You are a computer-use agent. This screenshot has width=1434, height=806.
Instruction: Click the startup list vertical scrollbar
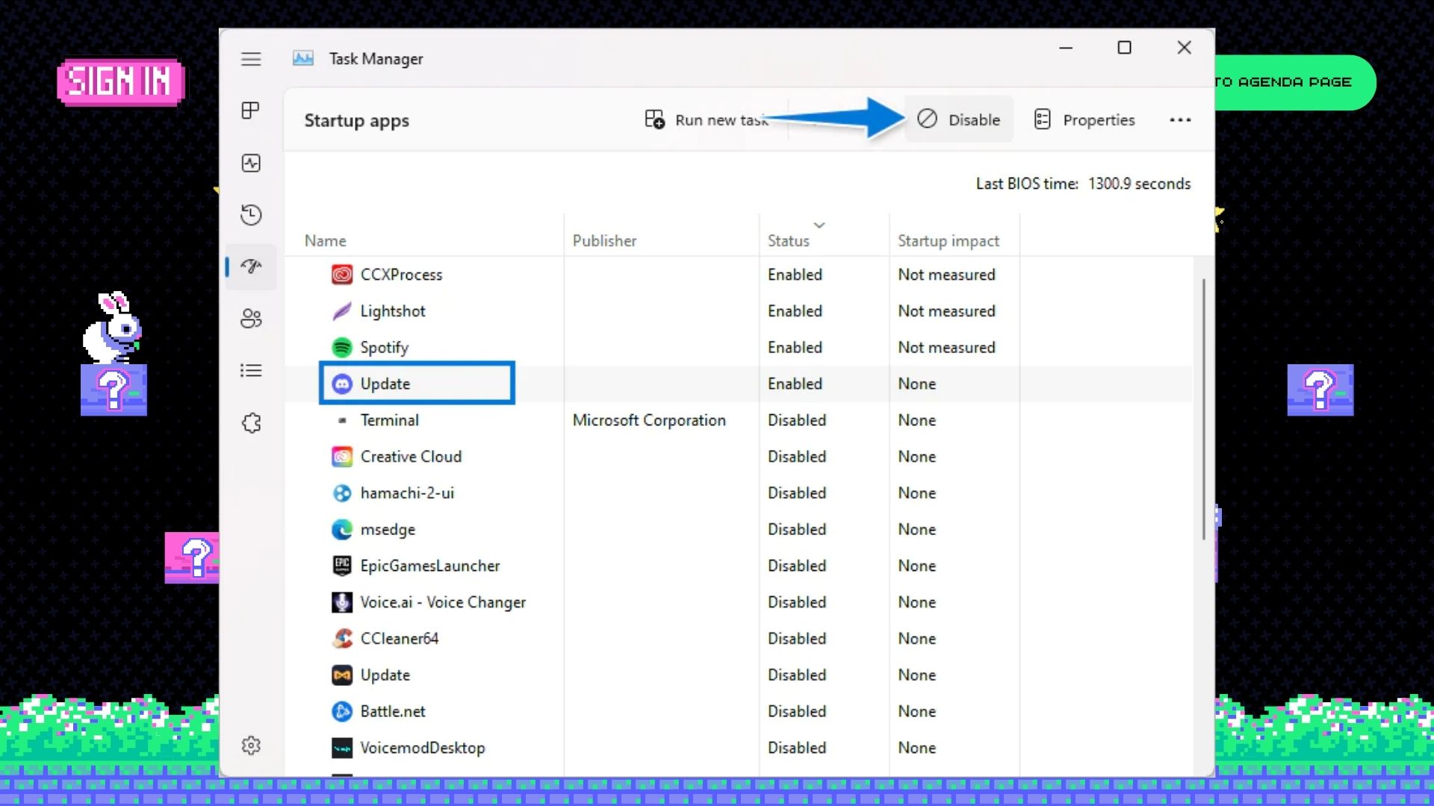1203,409
